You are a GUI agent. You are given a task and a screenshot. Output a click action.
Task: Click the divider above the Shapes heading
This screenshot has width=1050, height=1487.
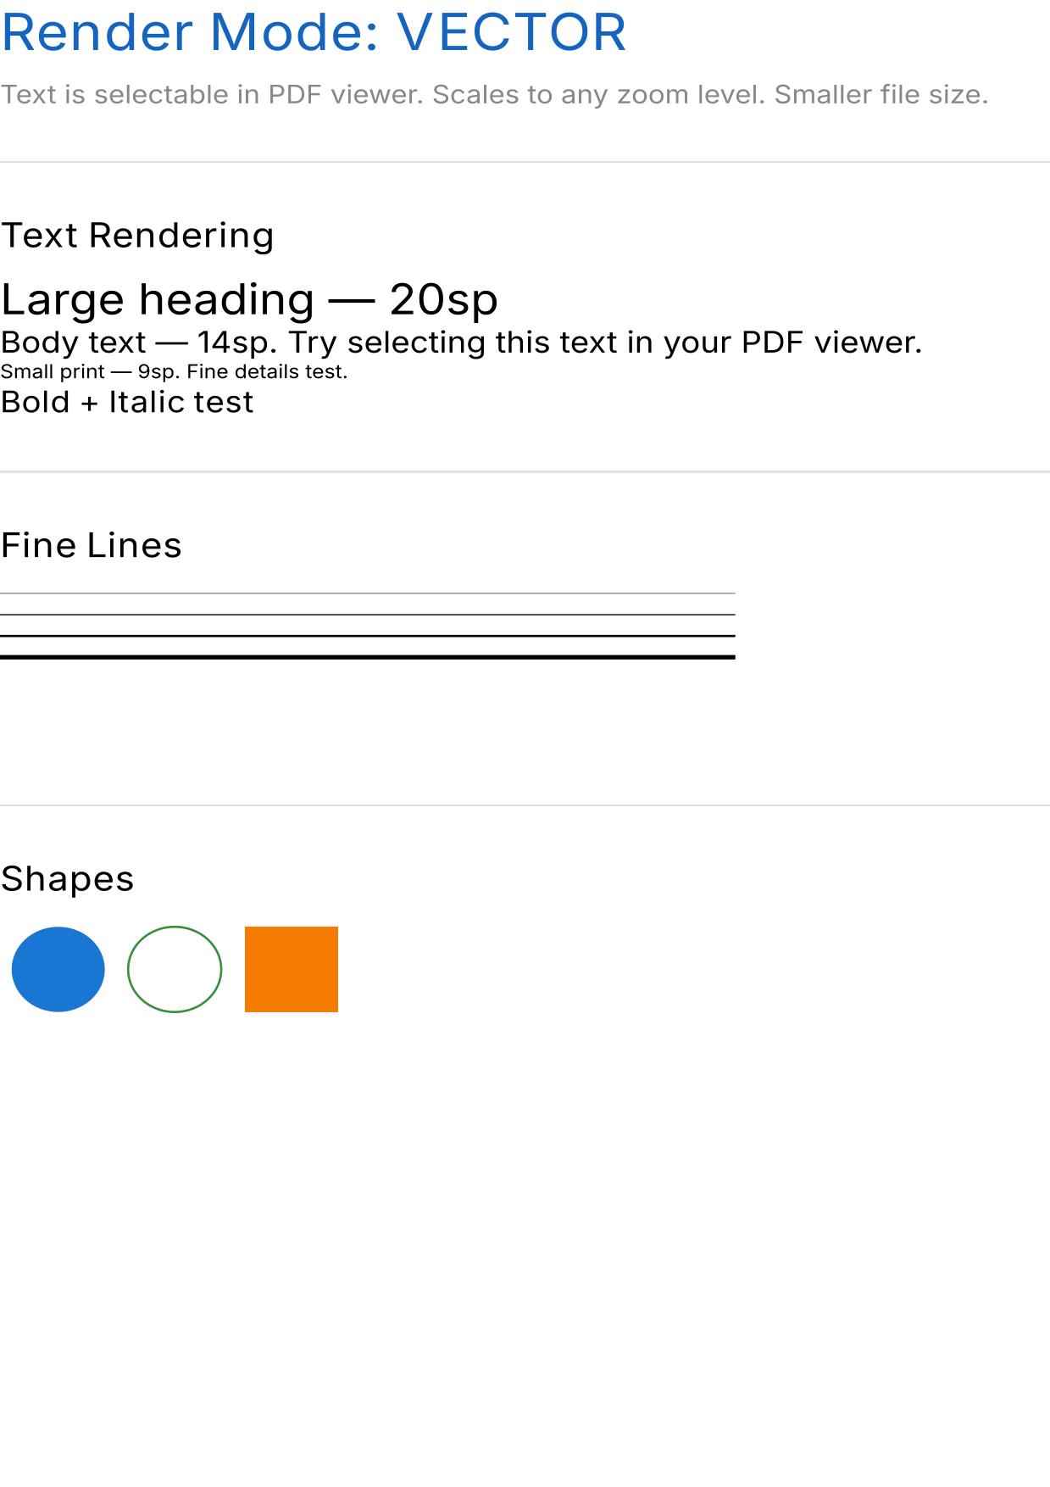click(x=525, y=805)
